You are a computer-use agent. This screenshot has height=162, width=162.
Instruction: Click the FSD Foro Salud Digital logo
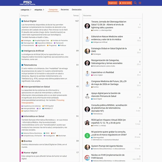[28, 3]
